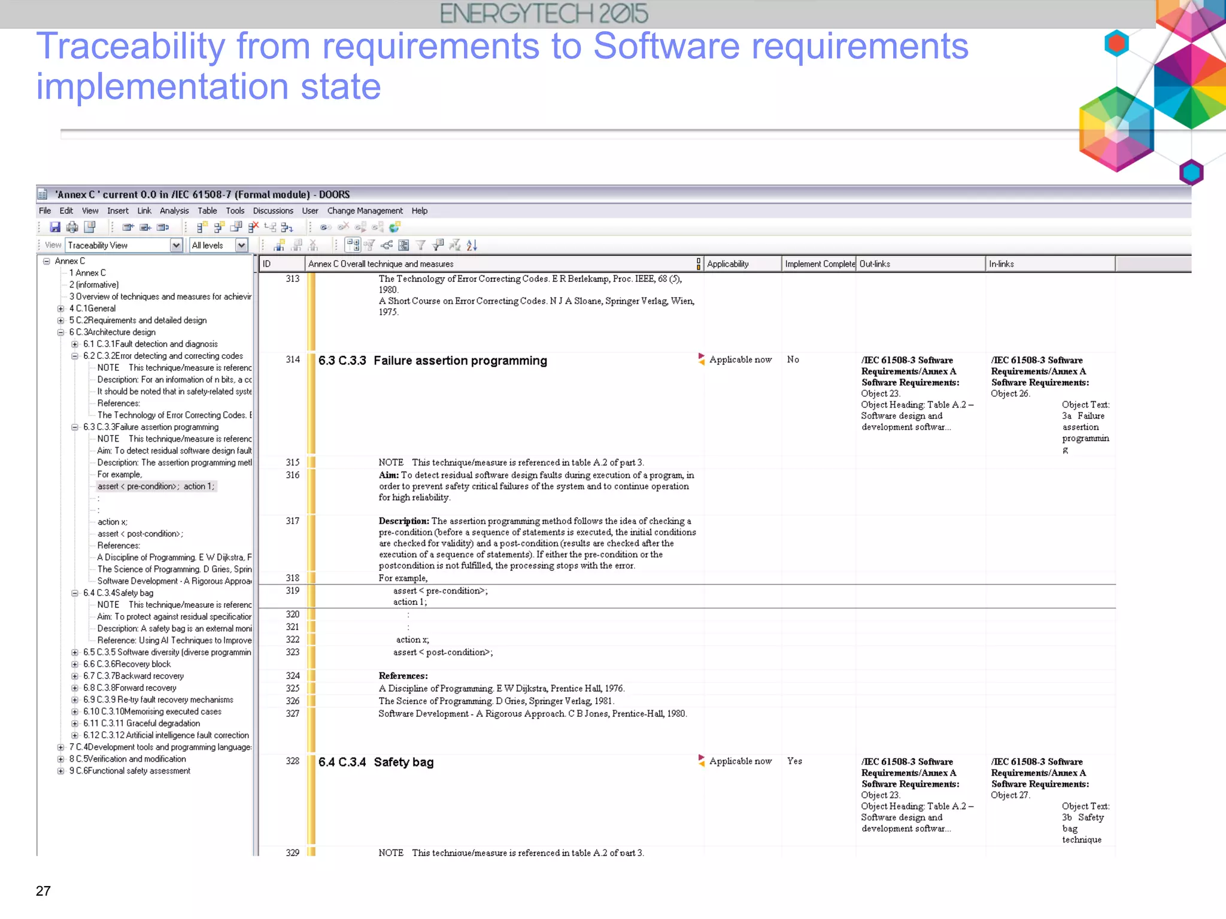Viewport: 1226px width, 919px height.
Task: Click the define filter funnel with page icon
Action: pyautogui.click(x=438, y=245)
